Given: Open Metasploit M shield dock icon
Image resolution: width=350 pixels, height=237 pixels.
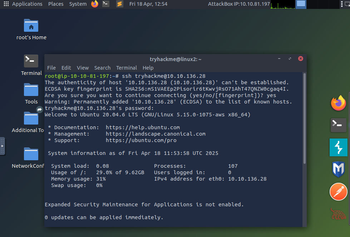Looking at the screenshot, I should coord(339,169).
